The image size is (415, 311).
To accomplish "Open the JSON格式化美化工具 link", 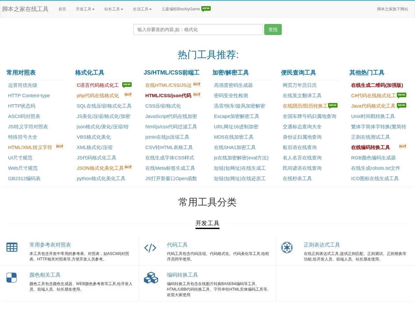I will tap(101, 168).
